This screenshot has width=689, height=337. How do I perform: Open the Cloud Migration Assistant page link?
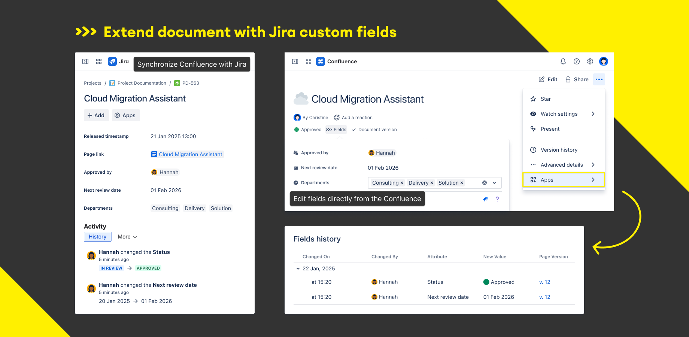click(187, 154)
